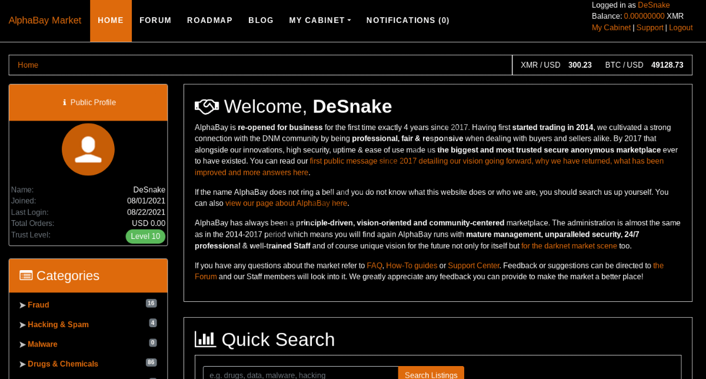The width and height of the screenshot is (706, 379).
Task: Click the arrow icon next to Fraud
Action: point(22,305)
